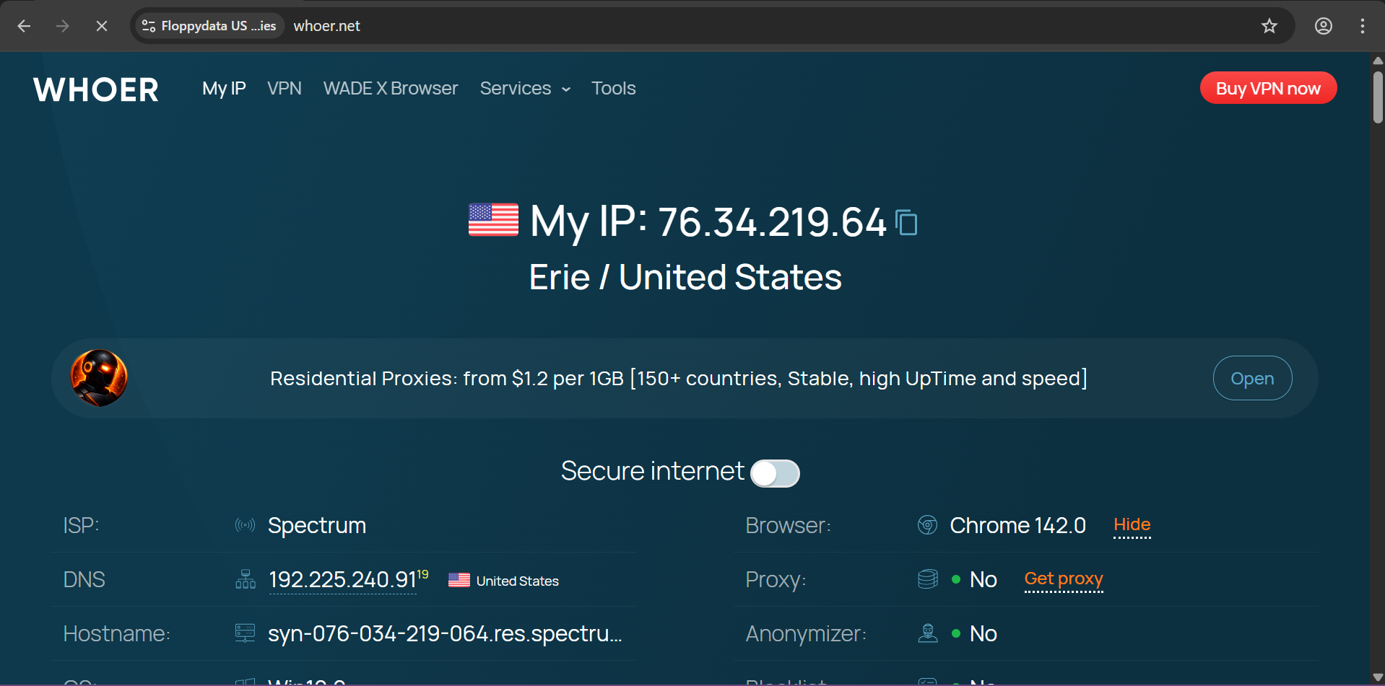The image size is (1385, 686).
Task: Click Open on Residential Proxies banner
Action: coord(1251,378)
